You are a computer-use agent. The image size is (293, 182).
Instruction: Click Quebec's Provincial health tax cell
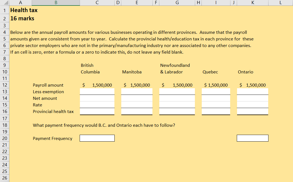216,111
